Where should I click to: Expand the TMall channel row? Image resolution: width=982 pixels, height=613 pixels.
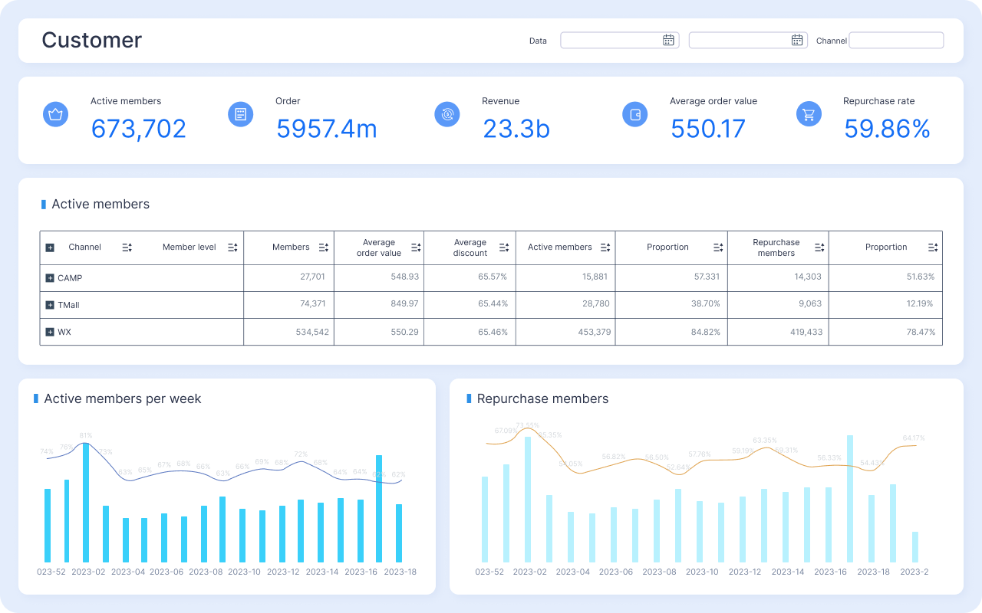point(50,305)
